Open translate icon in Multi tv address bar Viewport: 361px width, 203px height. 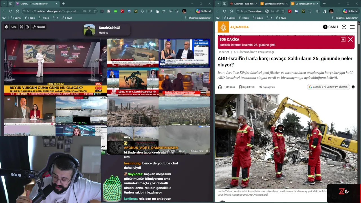(85, 11)
